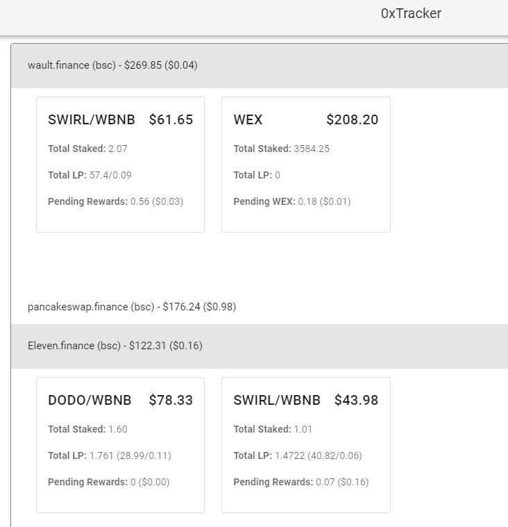The width and height of the screenshot is (508, 527).
Task: Select the Eleven SWIRL/WBNB $43.98 card
Action: click(306, 445)
